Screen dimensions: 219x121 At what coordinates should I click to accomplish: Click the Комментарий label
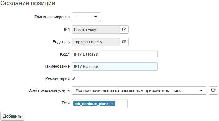[57, 79]
